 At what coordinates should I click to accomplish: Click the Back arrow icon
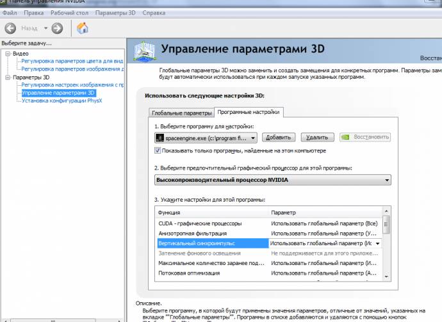click(x=10, y=28)
